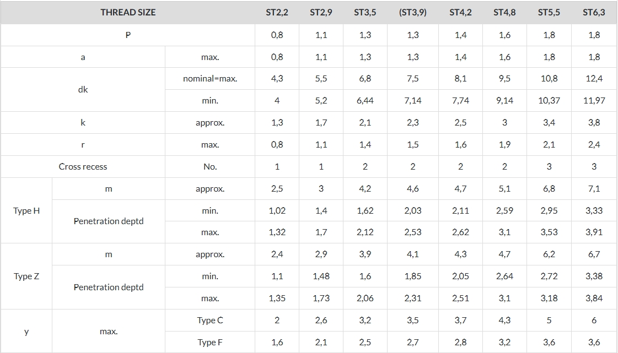
Task: Select the Type C label cell
Action: (210, 321)
